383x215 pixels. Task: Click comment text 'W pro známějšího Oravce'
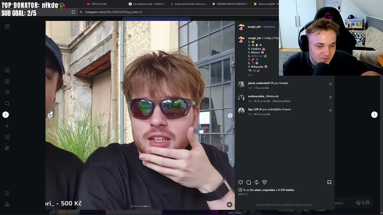point(275,109)
